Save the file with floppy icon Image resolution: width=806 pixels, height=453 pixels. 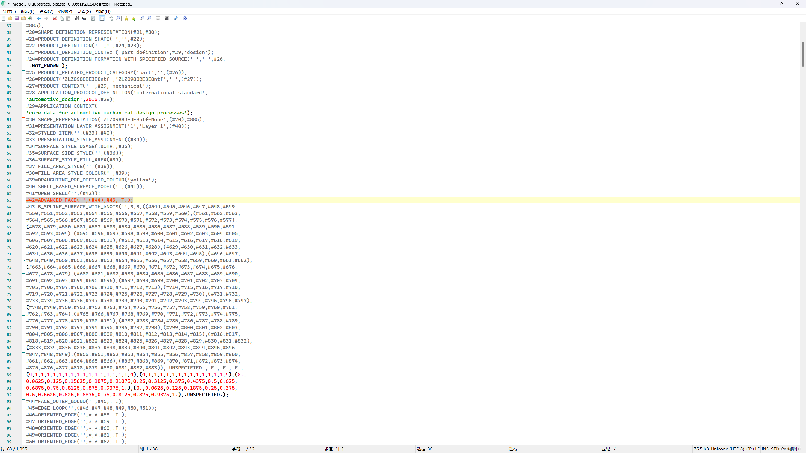click(x=17, y=18)
